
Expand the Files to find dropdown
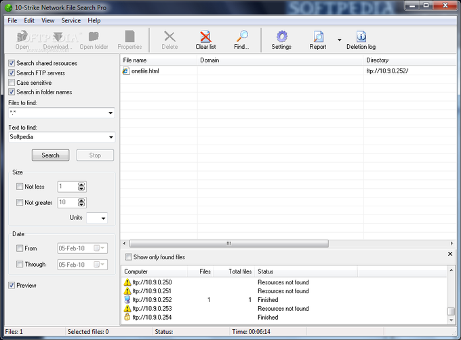[x=111, y=113]
